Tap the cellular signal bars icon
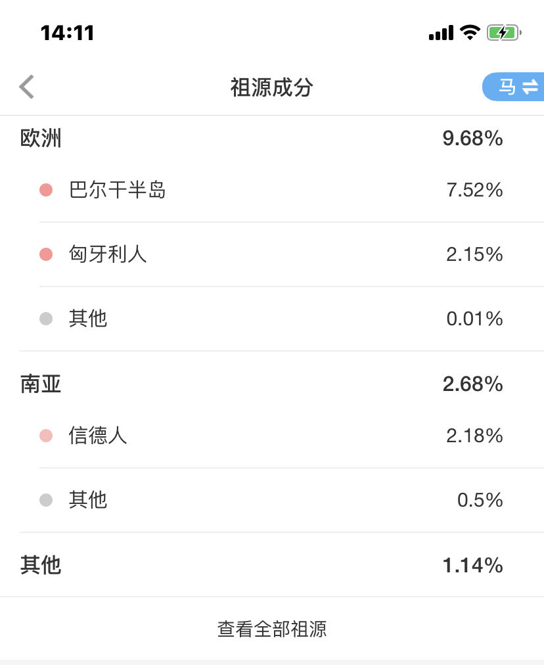The image size is (544, 665). pos(441,33)
